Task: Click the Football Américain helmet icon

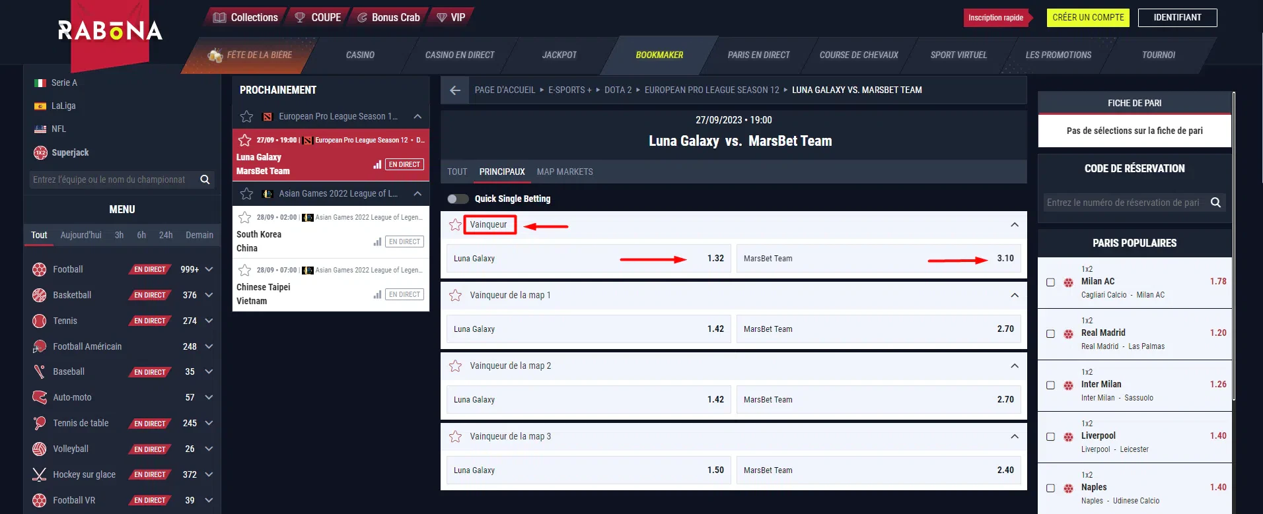Action: [40, 346]
